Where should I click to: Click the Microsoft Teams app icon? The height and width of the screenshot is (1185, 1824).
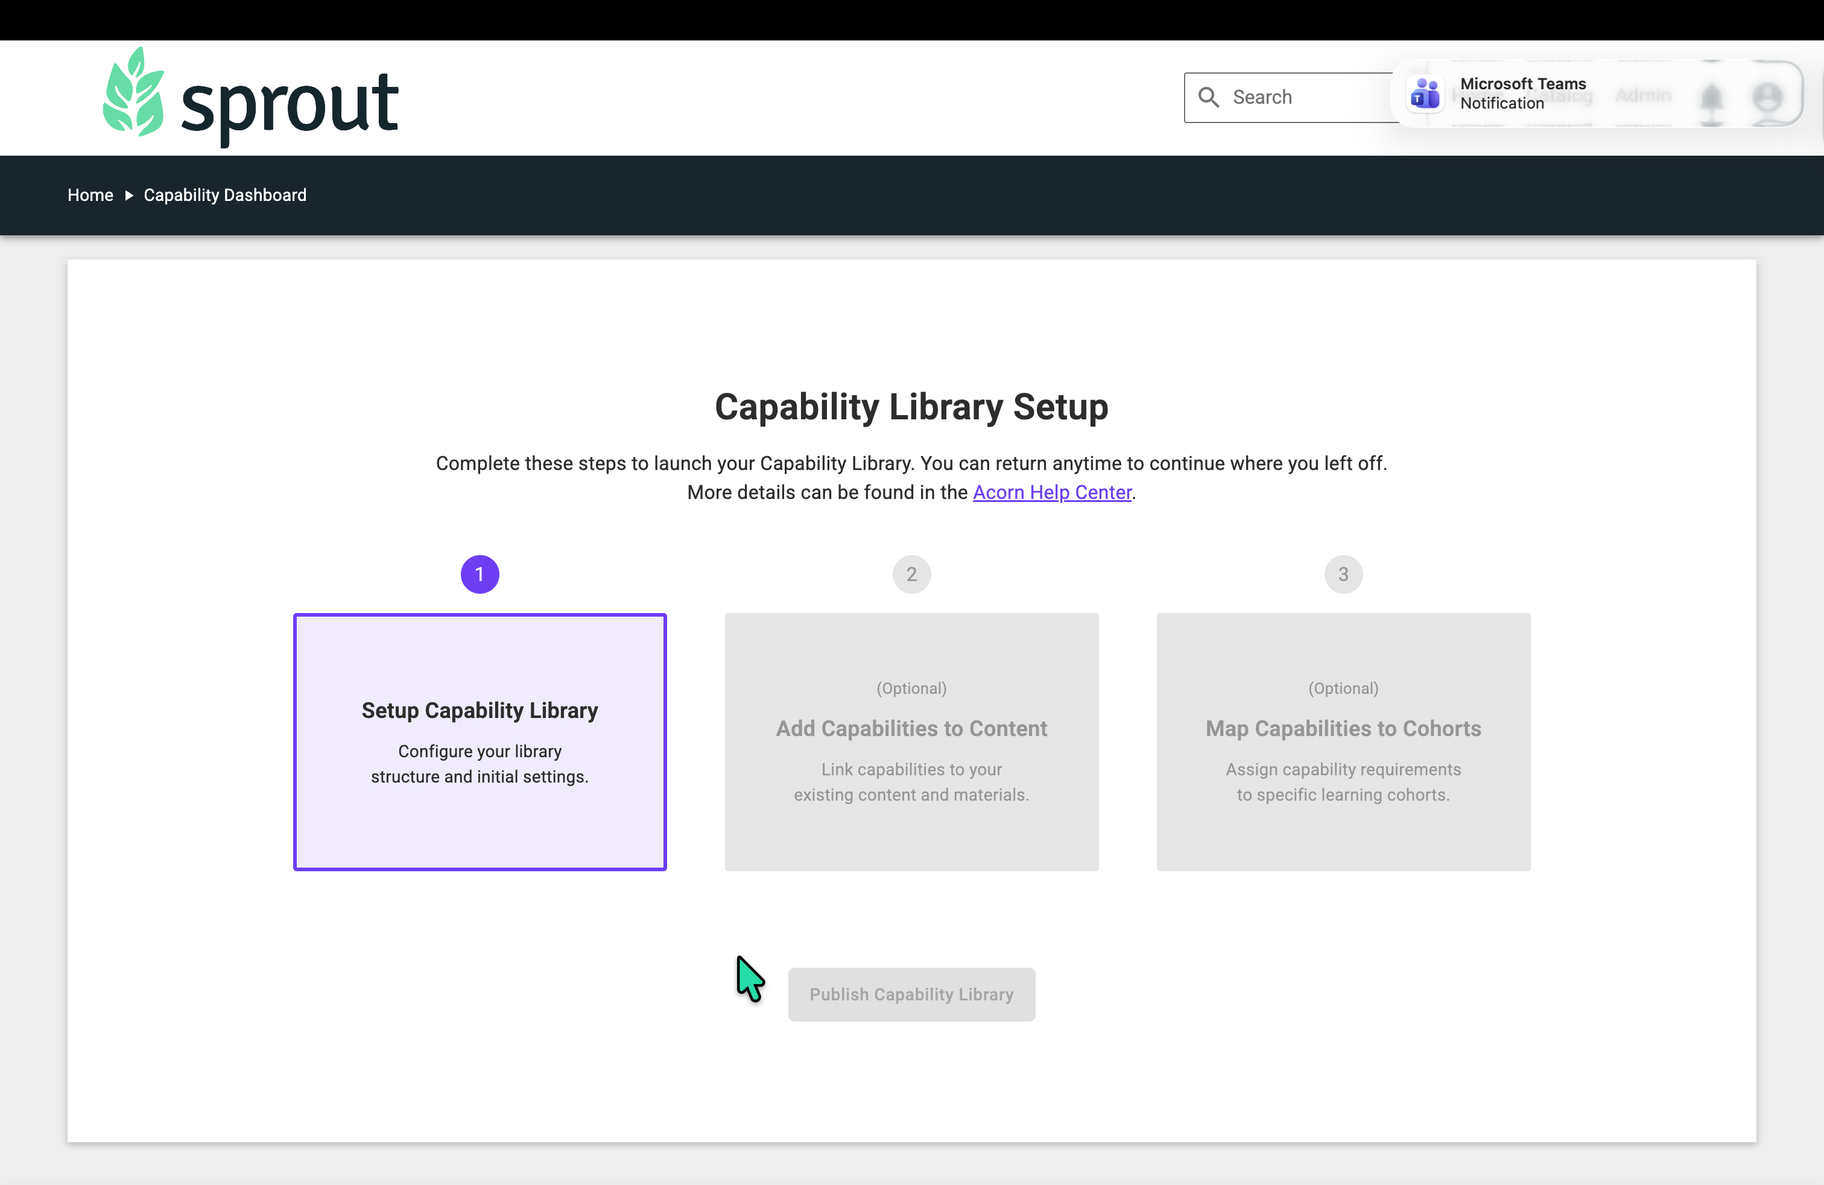1425,94
